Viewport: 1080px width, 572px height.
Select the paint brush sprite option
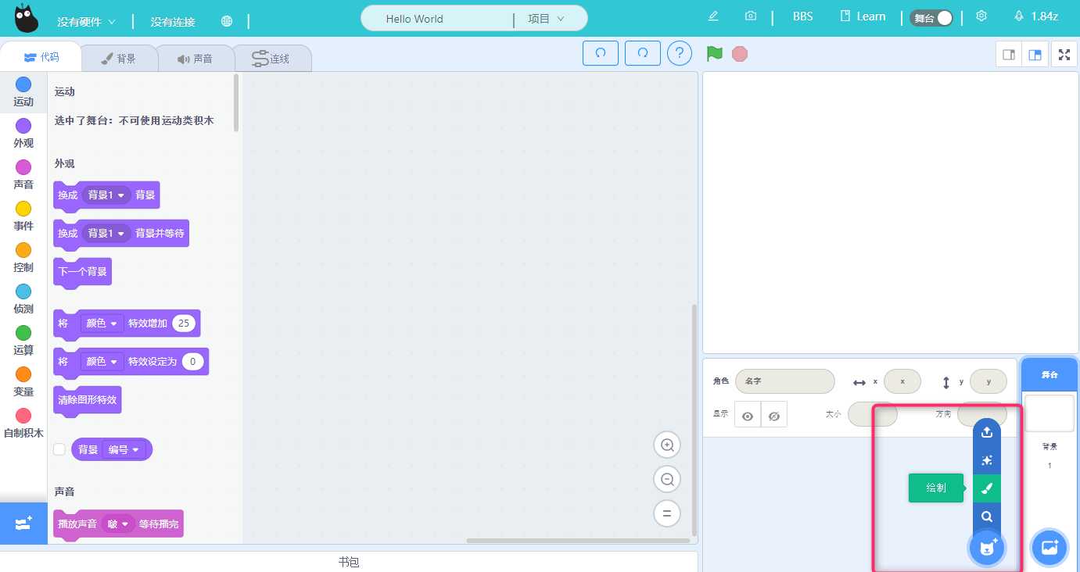pos(987,488)
